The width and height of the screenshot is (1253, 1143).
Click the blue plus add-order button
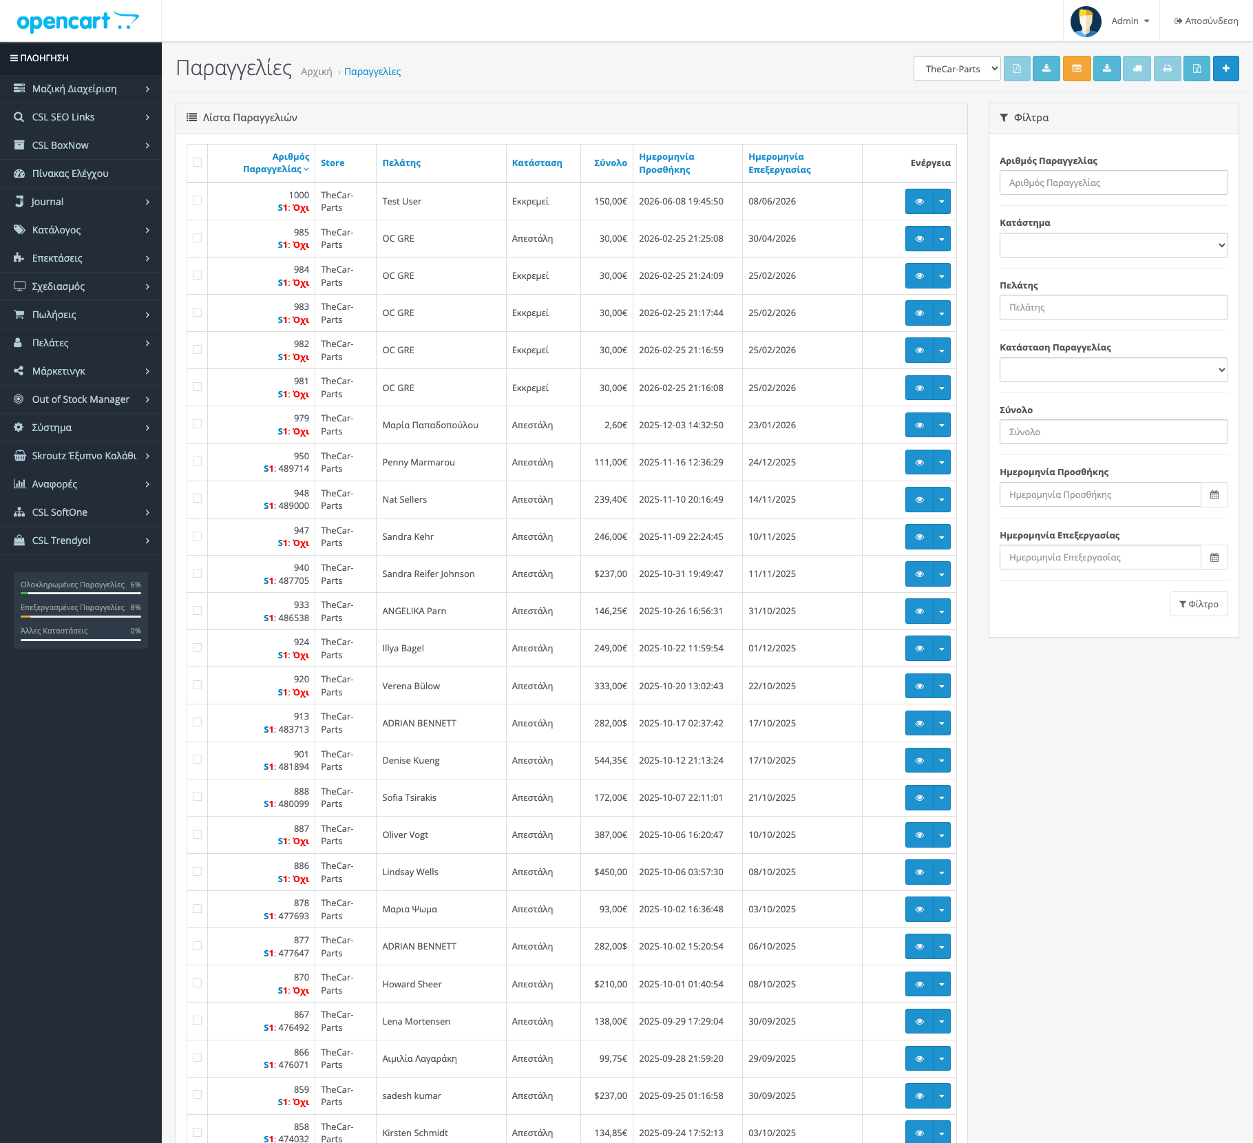click(x=1225, y=69)
